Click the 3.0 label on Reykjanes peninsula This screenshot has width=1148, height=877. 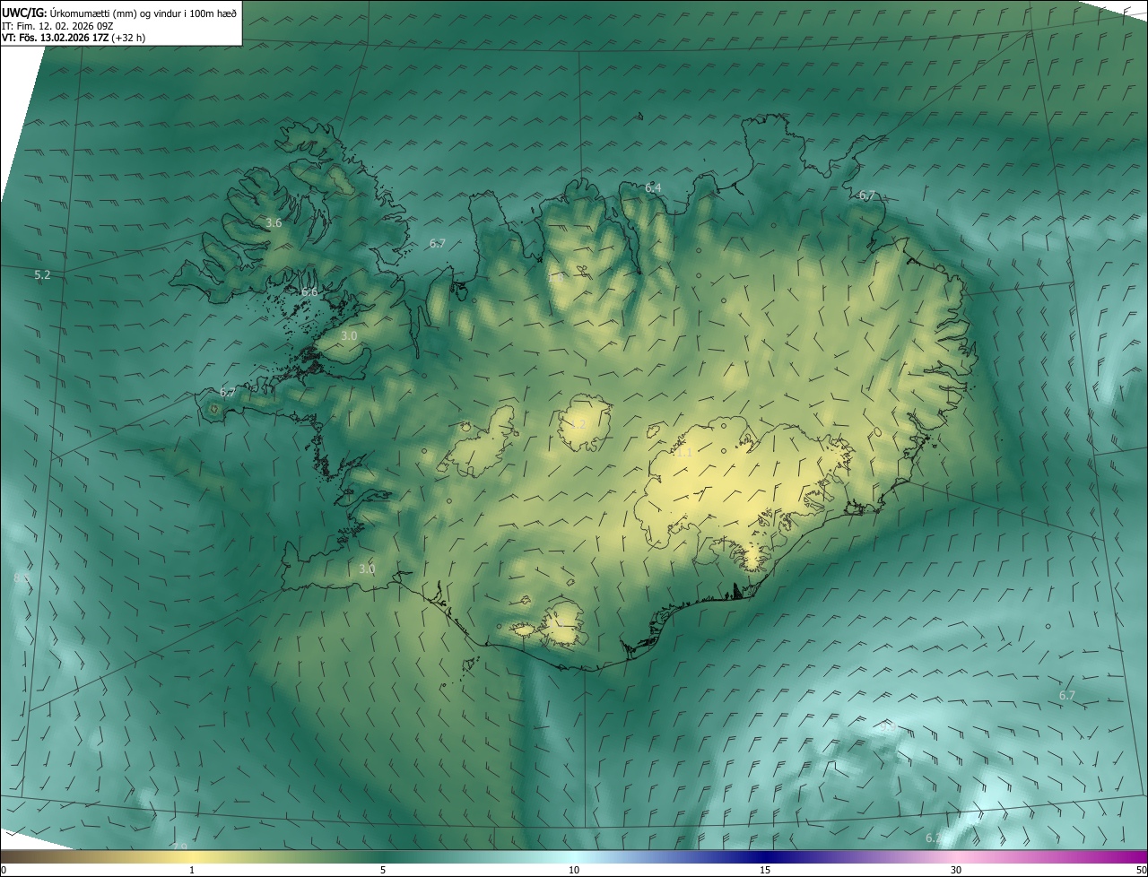tap(367, 569)
